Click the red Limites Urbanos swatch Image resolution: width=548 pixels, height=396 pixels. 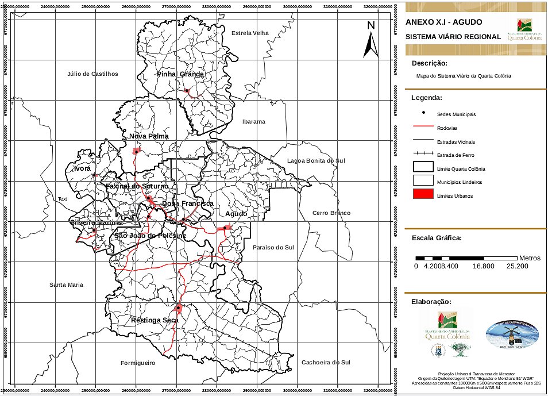click(423, 195)
